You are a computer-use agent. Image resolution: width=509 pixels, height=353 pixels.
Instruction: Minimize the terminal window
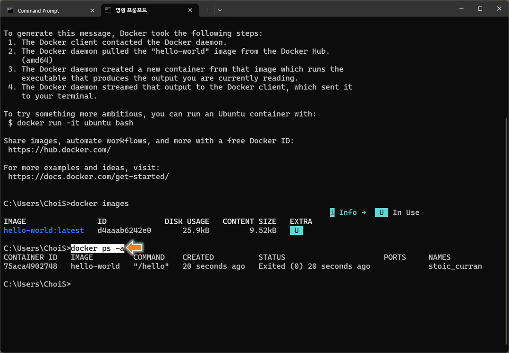pyautogui.click(x=461, y=8)
